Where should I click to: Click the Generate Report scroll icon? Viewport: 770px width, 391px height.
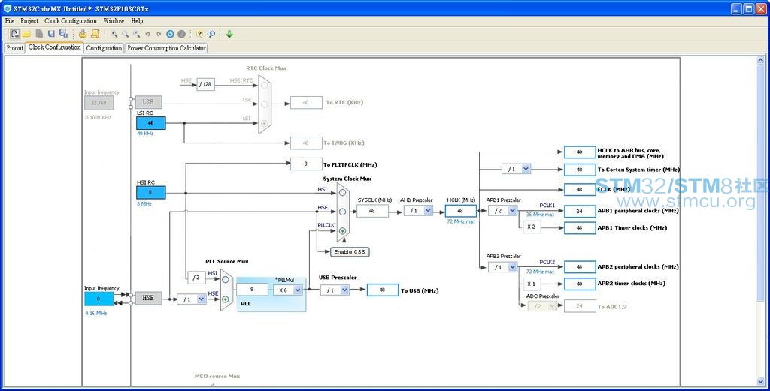pyautogui.click(x=95, y=34)
